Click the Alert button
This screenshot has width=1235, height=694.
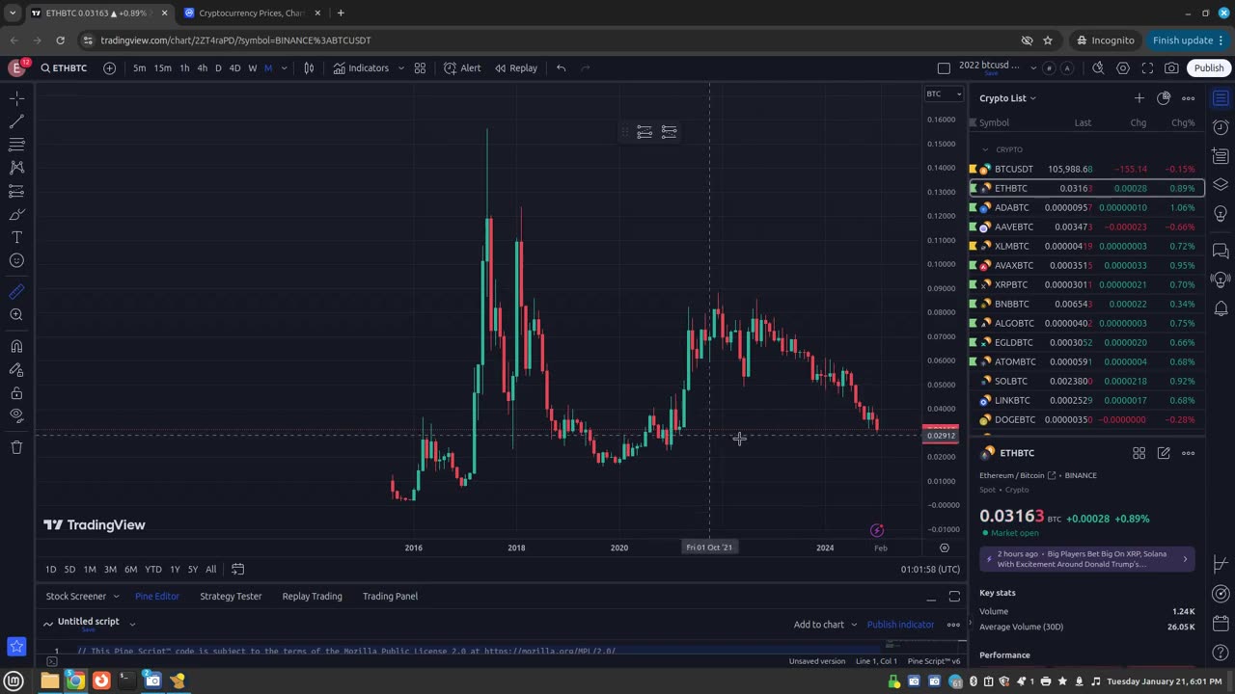pos(462,68)
